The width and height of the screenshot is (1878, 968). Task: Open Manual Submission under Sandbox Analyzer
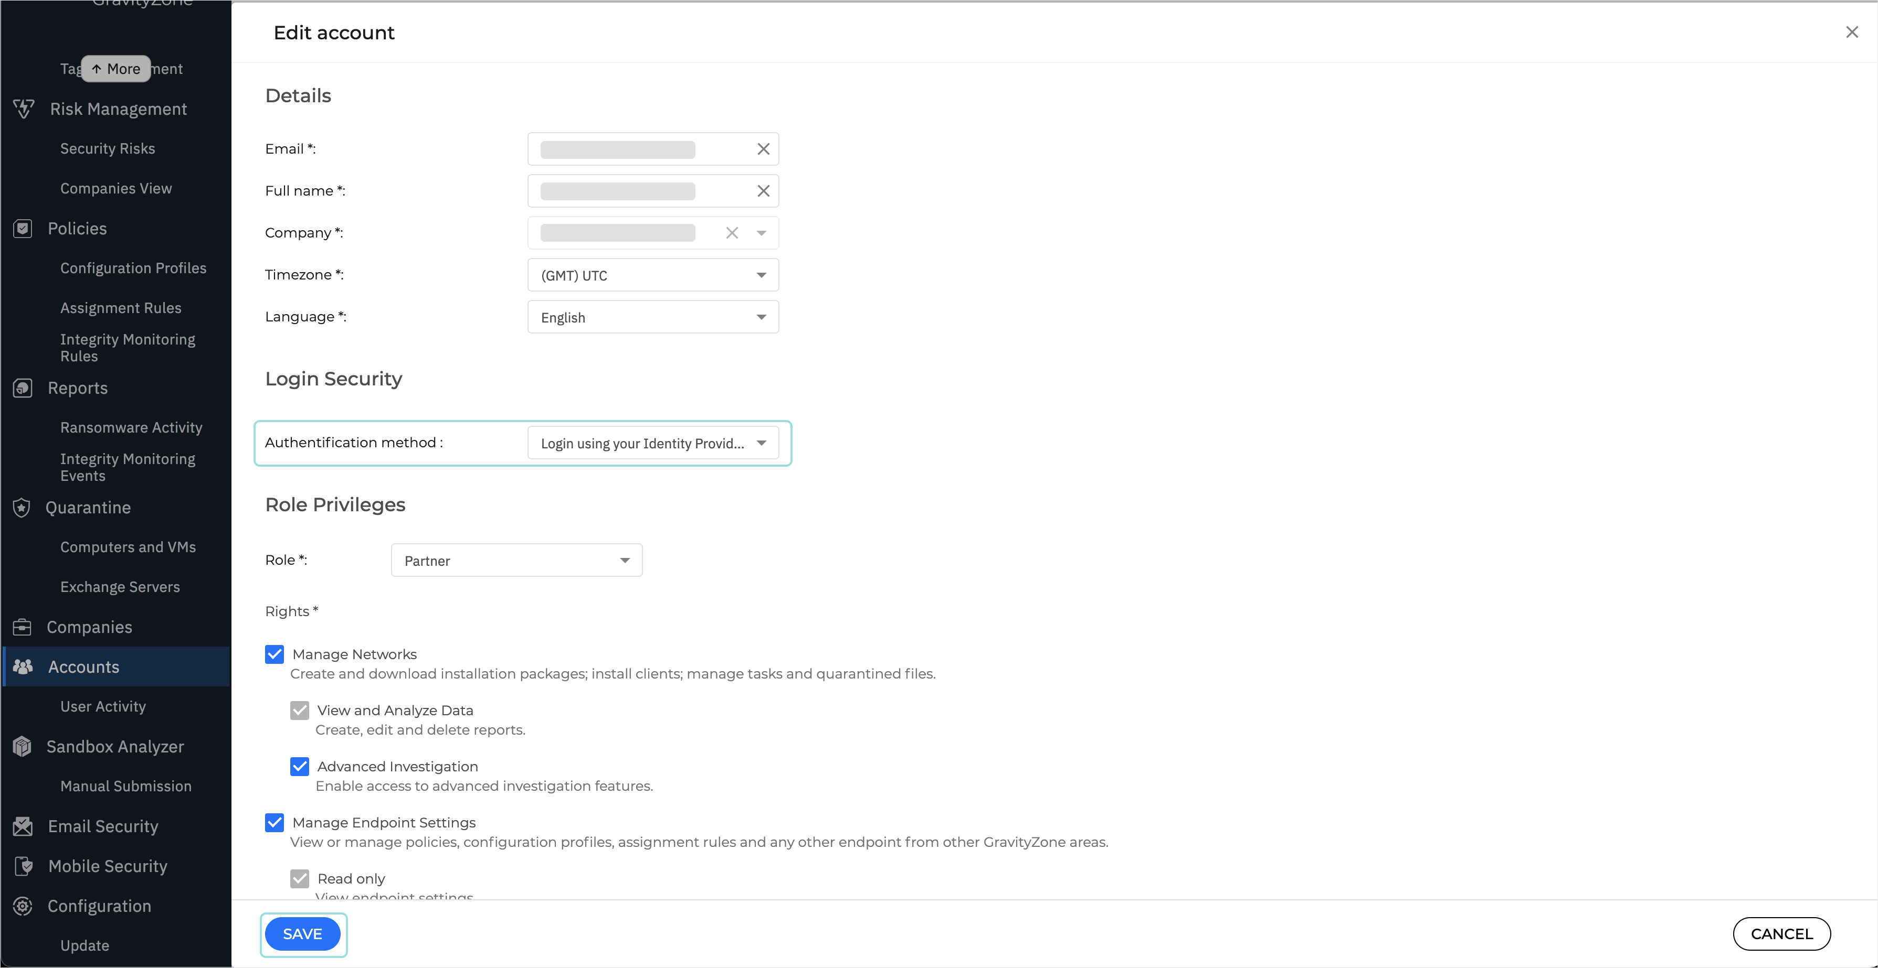pyautogui.click(x=125, y=786)
